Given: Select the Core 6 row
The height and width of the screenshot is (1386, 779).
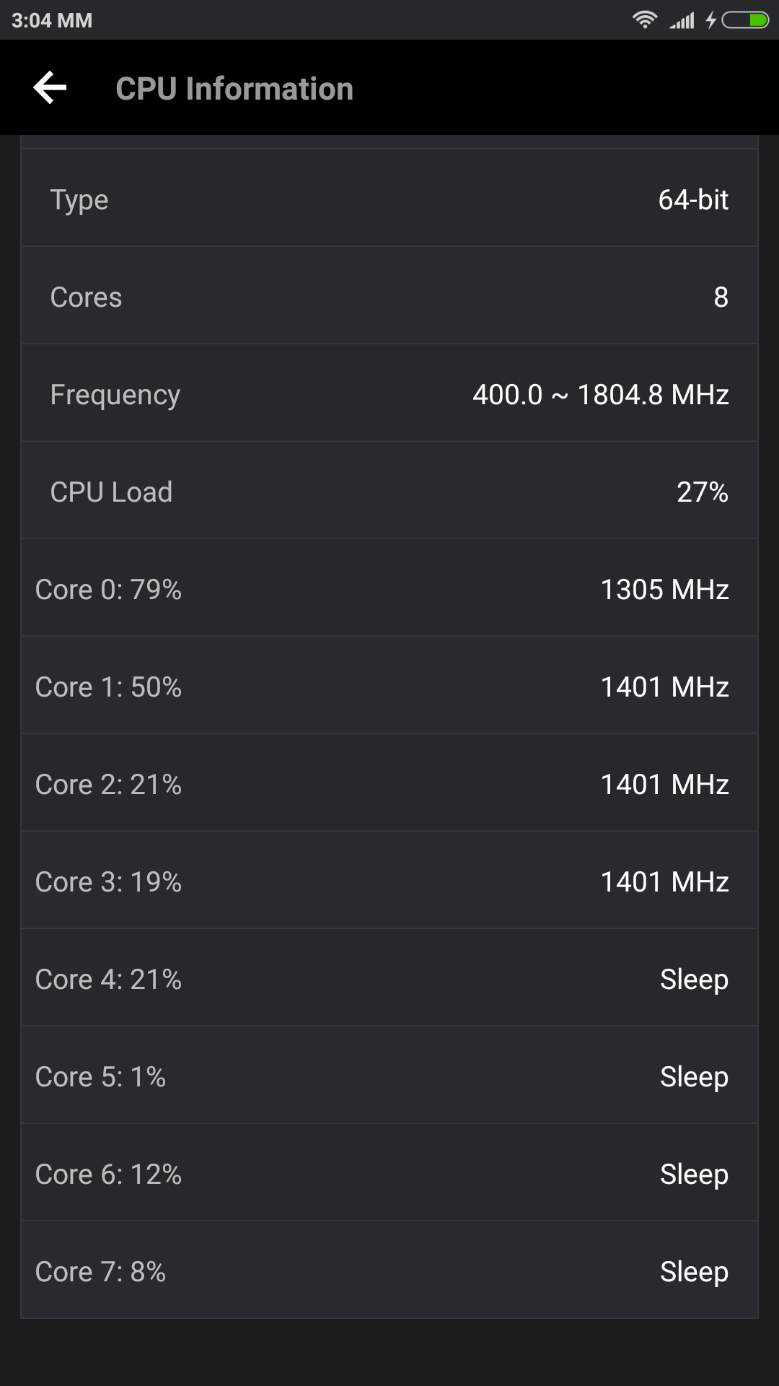Looking at the screenshot, I should (x=389, y=1174).
